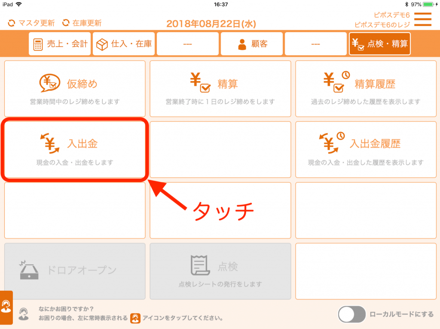The image size is (440, 329).
Task: Open the 精算 label
Action: (x=228, y=84)
